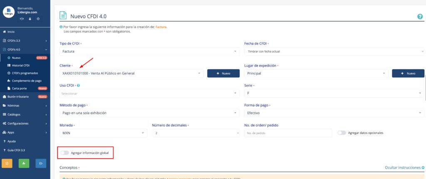Click the power/logout icon

point(38,19)
